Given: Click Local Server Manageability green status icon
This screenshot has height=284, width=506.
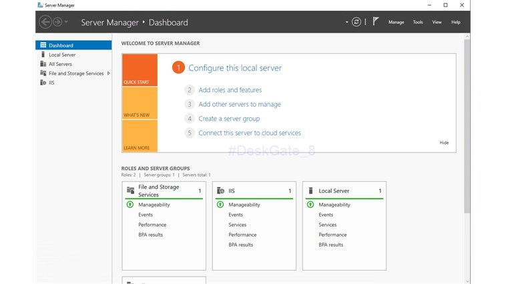Looking at the screenshot, I should coord(310,205).
